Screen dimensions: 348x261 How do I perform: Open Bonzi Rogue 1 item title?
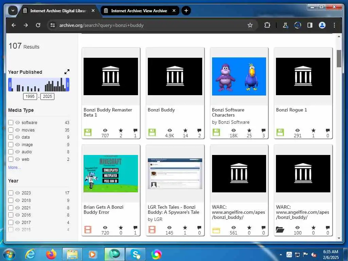(x=291, y=110)
